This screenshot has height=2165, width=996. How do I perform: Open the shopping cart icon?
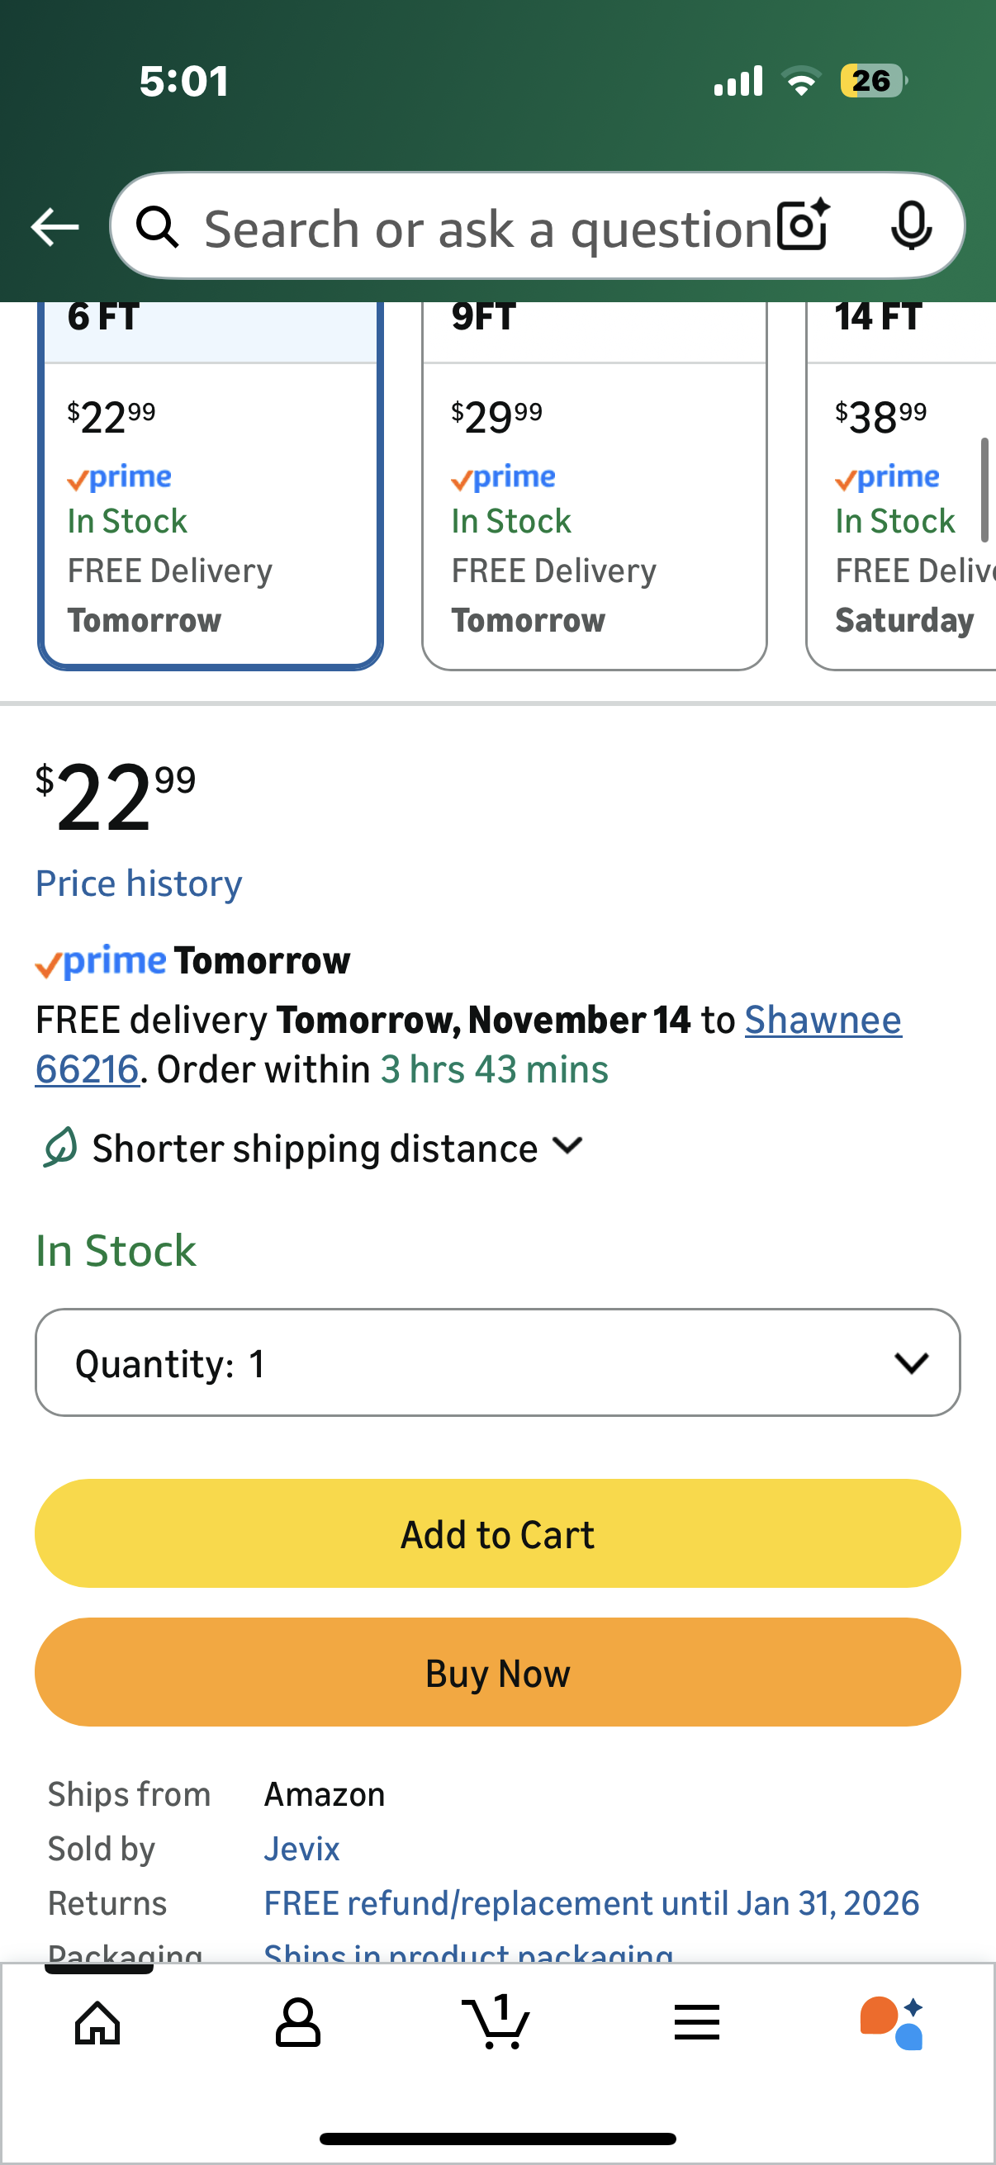coord(496,2022)
